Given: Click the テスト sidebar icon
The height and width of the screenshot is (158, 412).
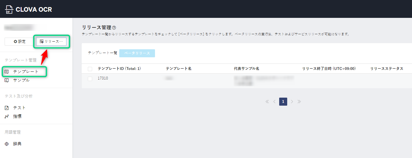Looking at the screenshot, I should click(7, 108).
